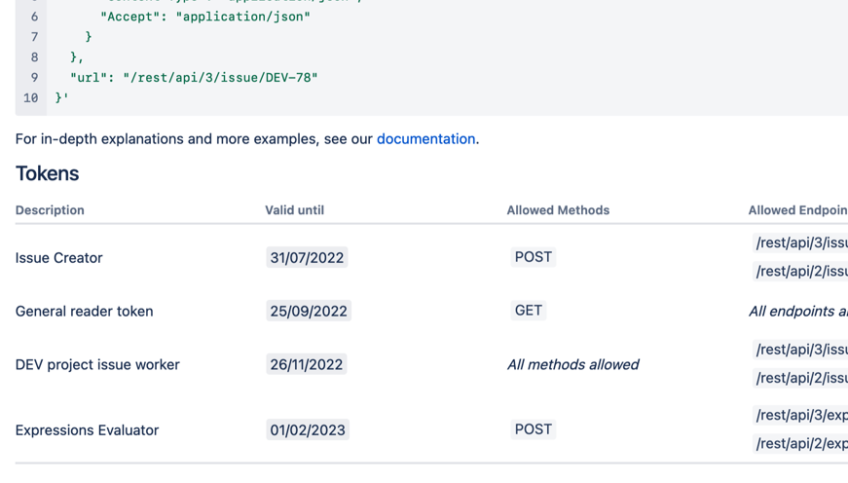
Task: Click the GET method badge
Action: click(x=529, y=311)
